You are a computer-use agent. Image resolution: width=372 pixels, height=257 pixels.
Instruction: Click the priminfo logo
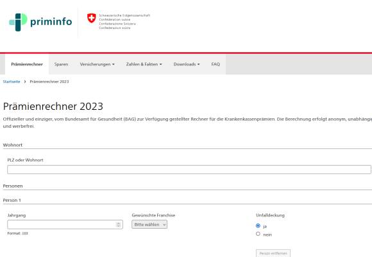pyautogui.click(x=40, y=22)
